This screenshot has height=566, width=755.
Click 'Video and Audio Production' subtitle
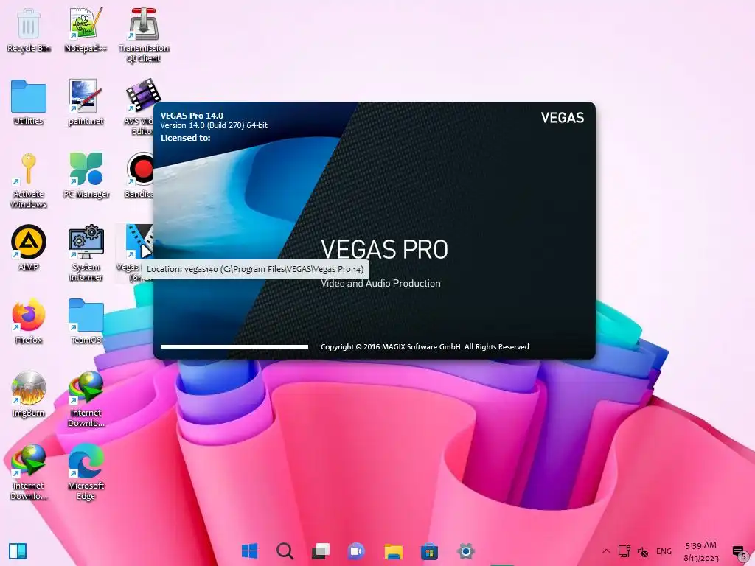click(381, 284)
